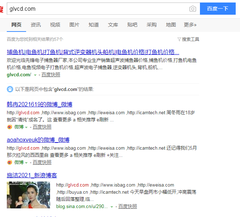Switch to the 图片 tab
Viewport: 240px width, 217px height.
pyautogui.click(x=74, y=25)
